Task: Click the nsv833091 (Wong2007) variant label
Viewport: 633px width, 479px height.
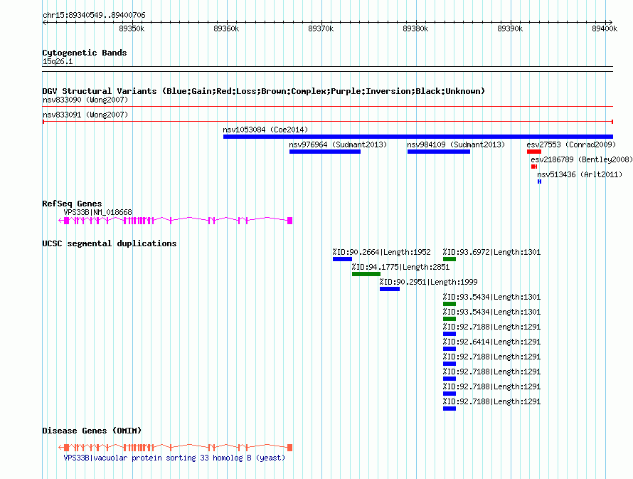Action: (85, 115)
